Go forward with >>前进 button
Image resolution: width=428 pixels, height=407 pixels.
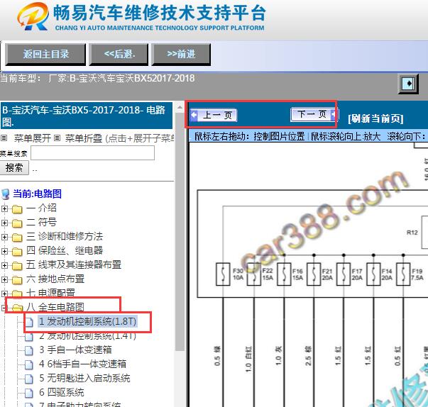pyautogui.click(x=181, y=55)
